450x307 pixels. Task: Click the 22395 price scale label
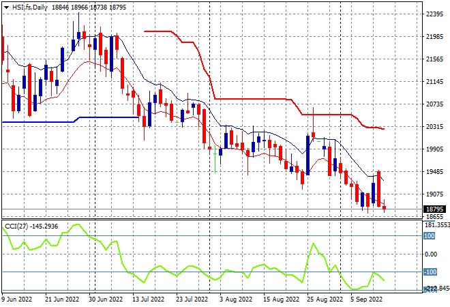pyautogui.click(x=435, y=14)
